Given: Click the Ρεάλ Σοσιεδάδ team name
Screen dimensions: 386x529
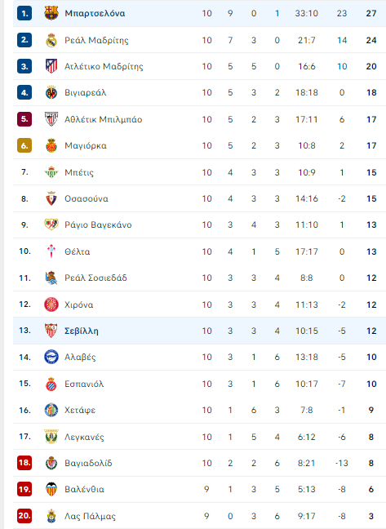Looking at the screenshot, I should coord(95,278).
